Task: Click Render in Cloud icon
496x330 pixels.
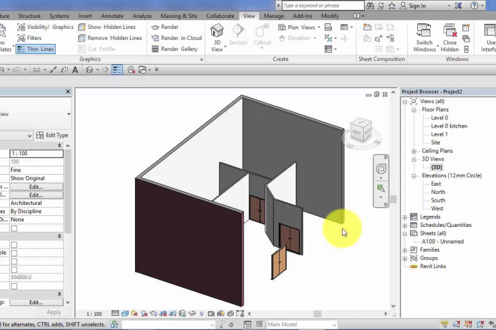Action: [156, 38]
